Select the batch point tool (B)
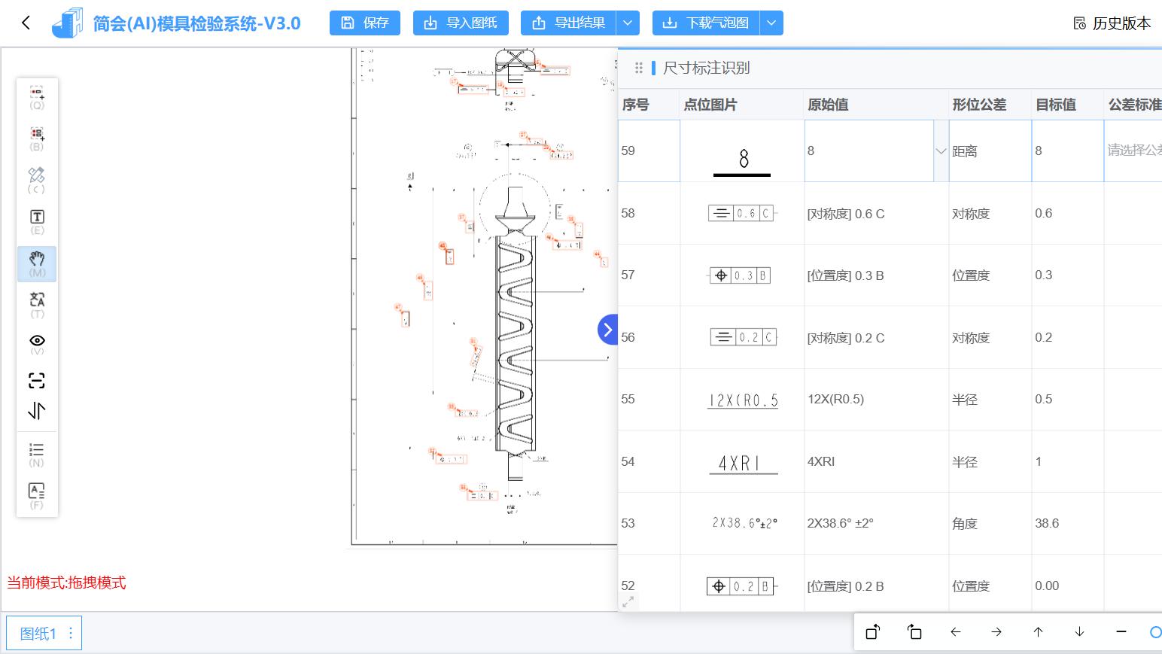The height and width of the screenshot is (654, 1162). (x=37, y=138)
